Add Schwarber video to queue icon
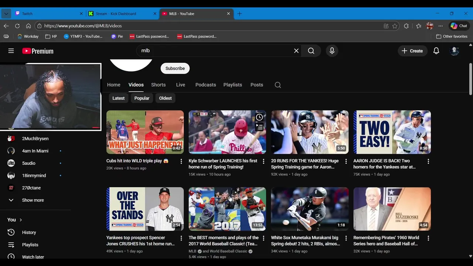 (259, 127)
